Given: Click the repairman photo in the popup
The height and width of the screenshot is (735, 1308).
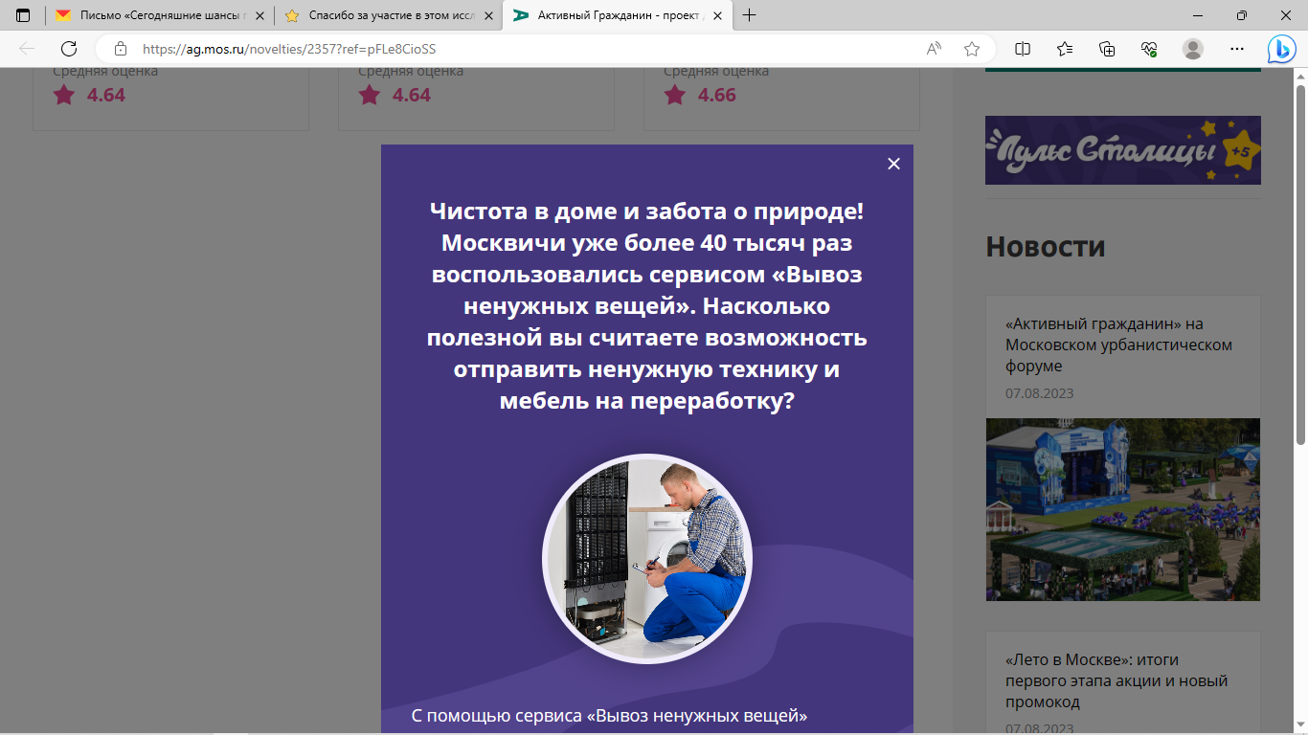Looking at the screenshot, I should pos(647,559).
